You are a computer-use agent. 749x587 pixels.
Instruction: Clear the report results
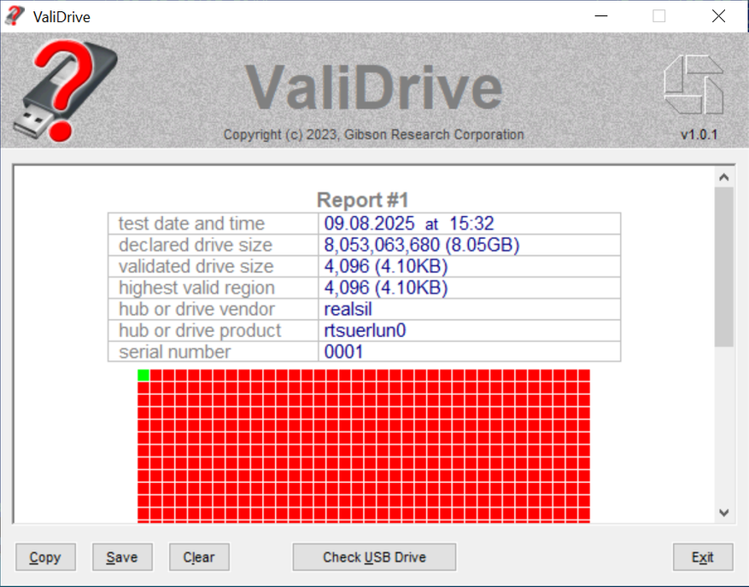pyautogui.click(x=199, y=557)
